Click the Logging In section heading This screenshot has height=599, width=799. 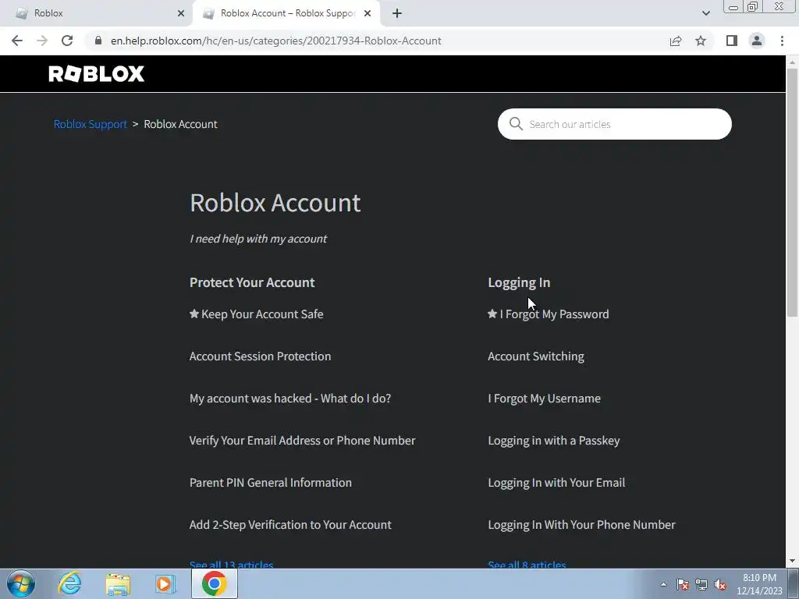(519, 282)
